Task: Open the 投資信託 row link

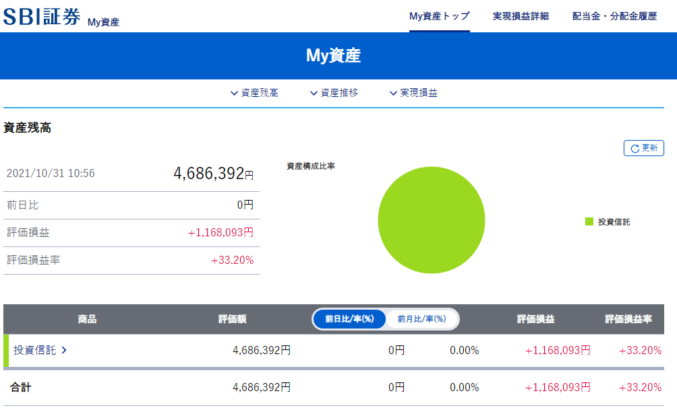Action: (35, 351)
